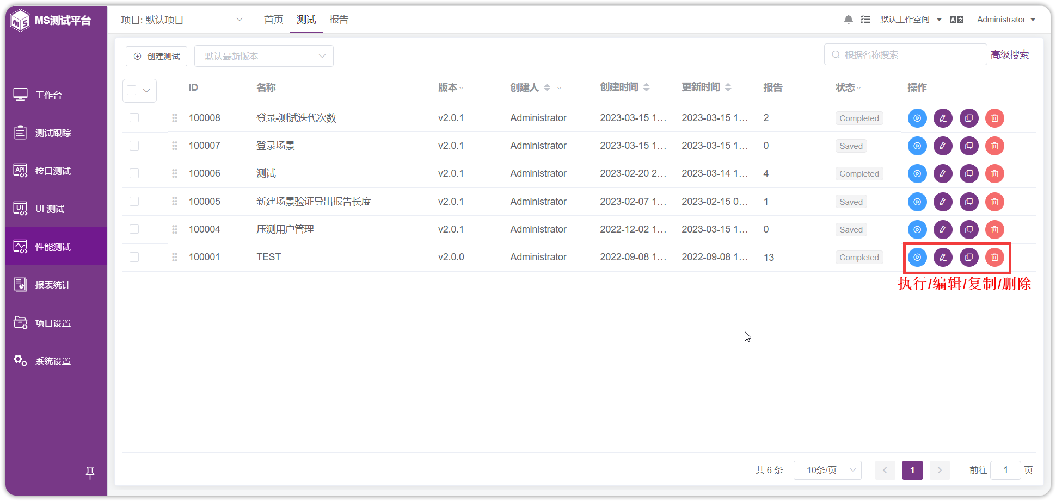1056x501 pixels.
Task: Copy the 登录-测试迭代次数 test
Action: tap(969, 118)
